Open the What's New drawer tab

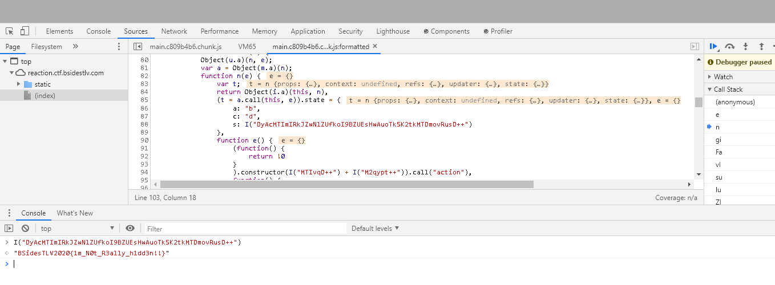75,213
